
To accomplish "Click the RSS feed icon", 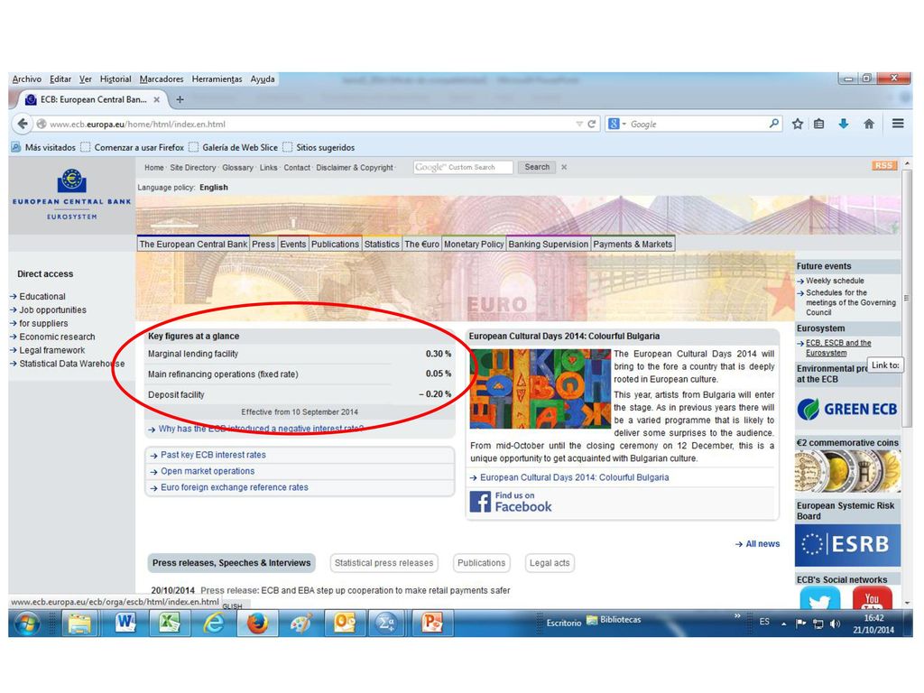I will tap(884, 166).
